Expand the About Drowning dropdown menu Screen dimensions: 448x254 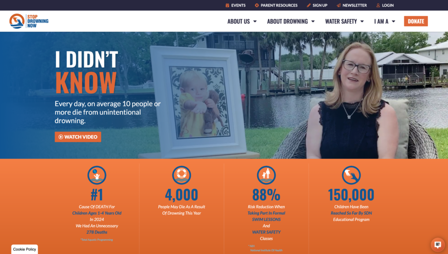pos(290,21)
